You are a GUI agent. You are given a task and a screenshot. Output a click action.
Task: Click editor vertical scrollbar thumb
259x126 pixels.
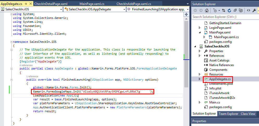(186, 54)
